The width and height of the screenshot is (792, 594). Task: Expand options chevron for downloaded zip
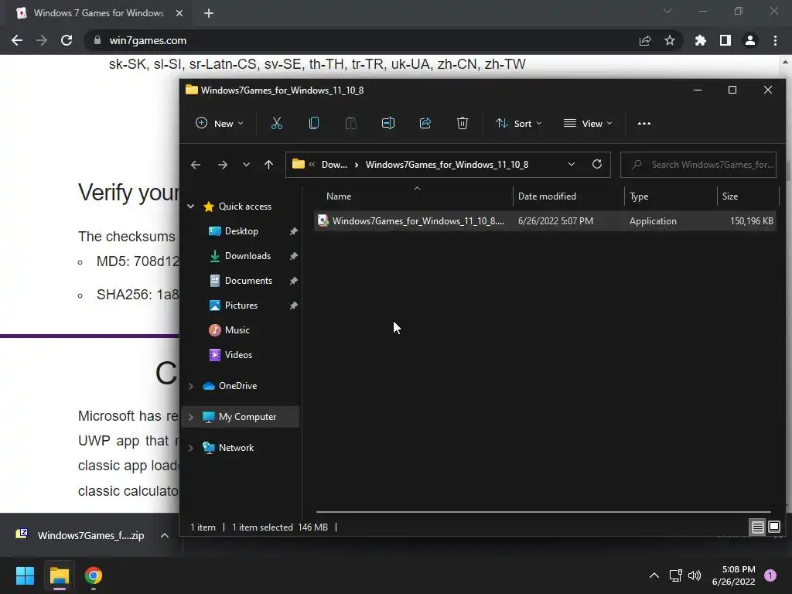165,535
